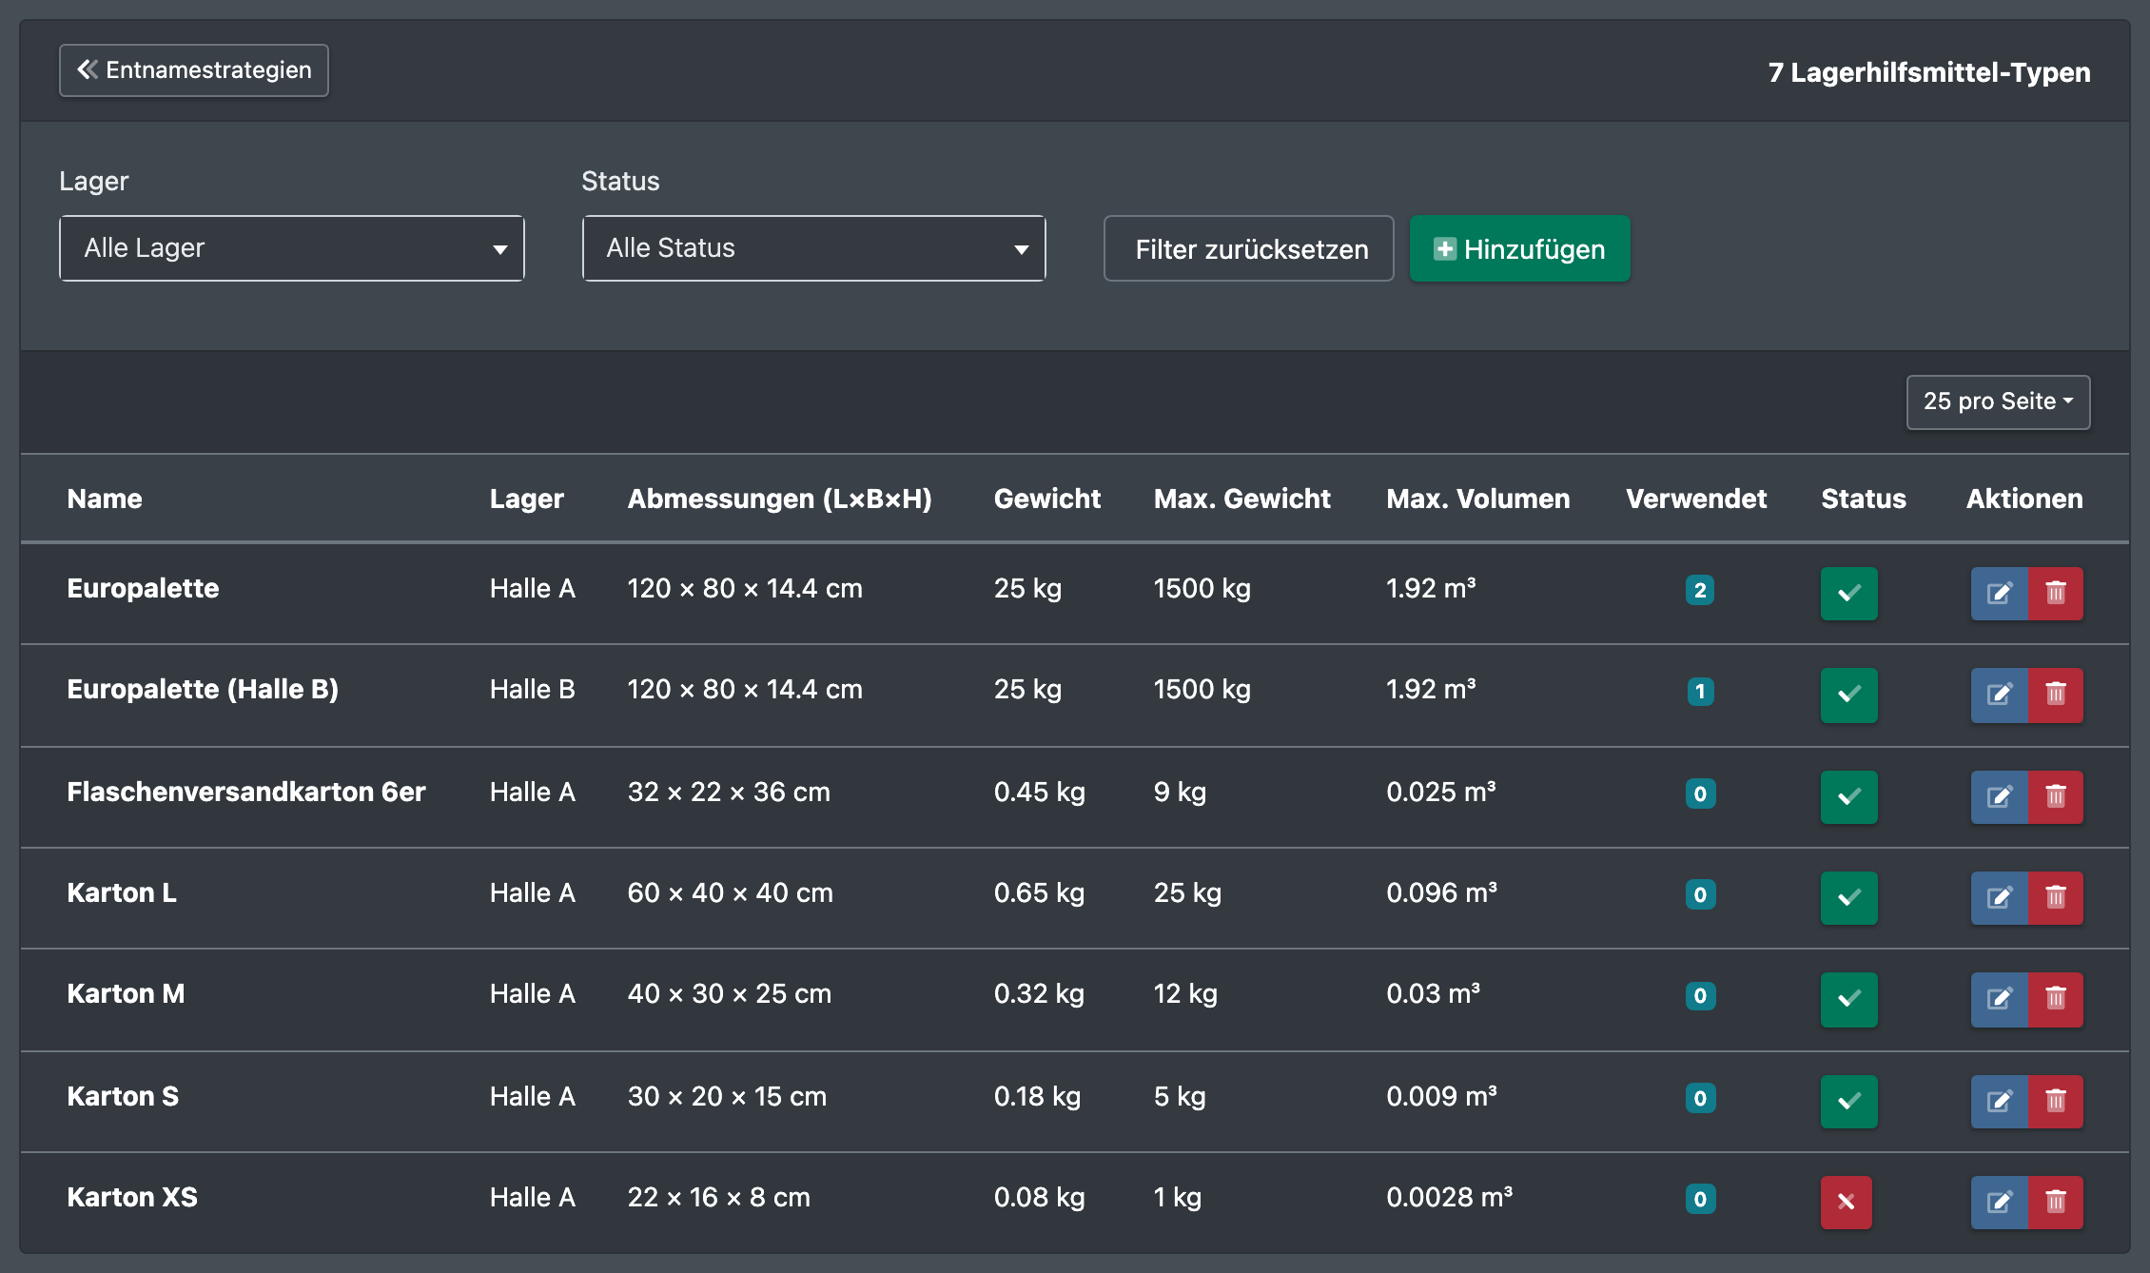The height and width of the screenshot is (1273, 2150).
Task: Edit the Karton S entry
Action: [2000, 1101]
